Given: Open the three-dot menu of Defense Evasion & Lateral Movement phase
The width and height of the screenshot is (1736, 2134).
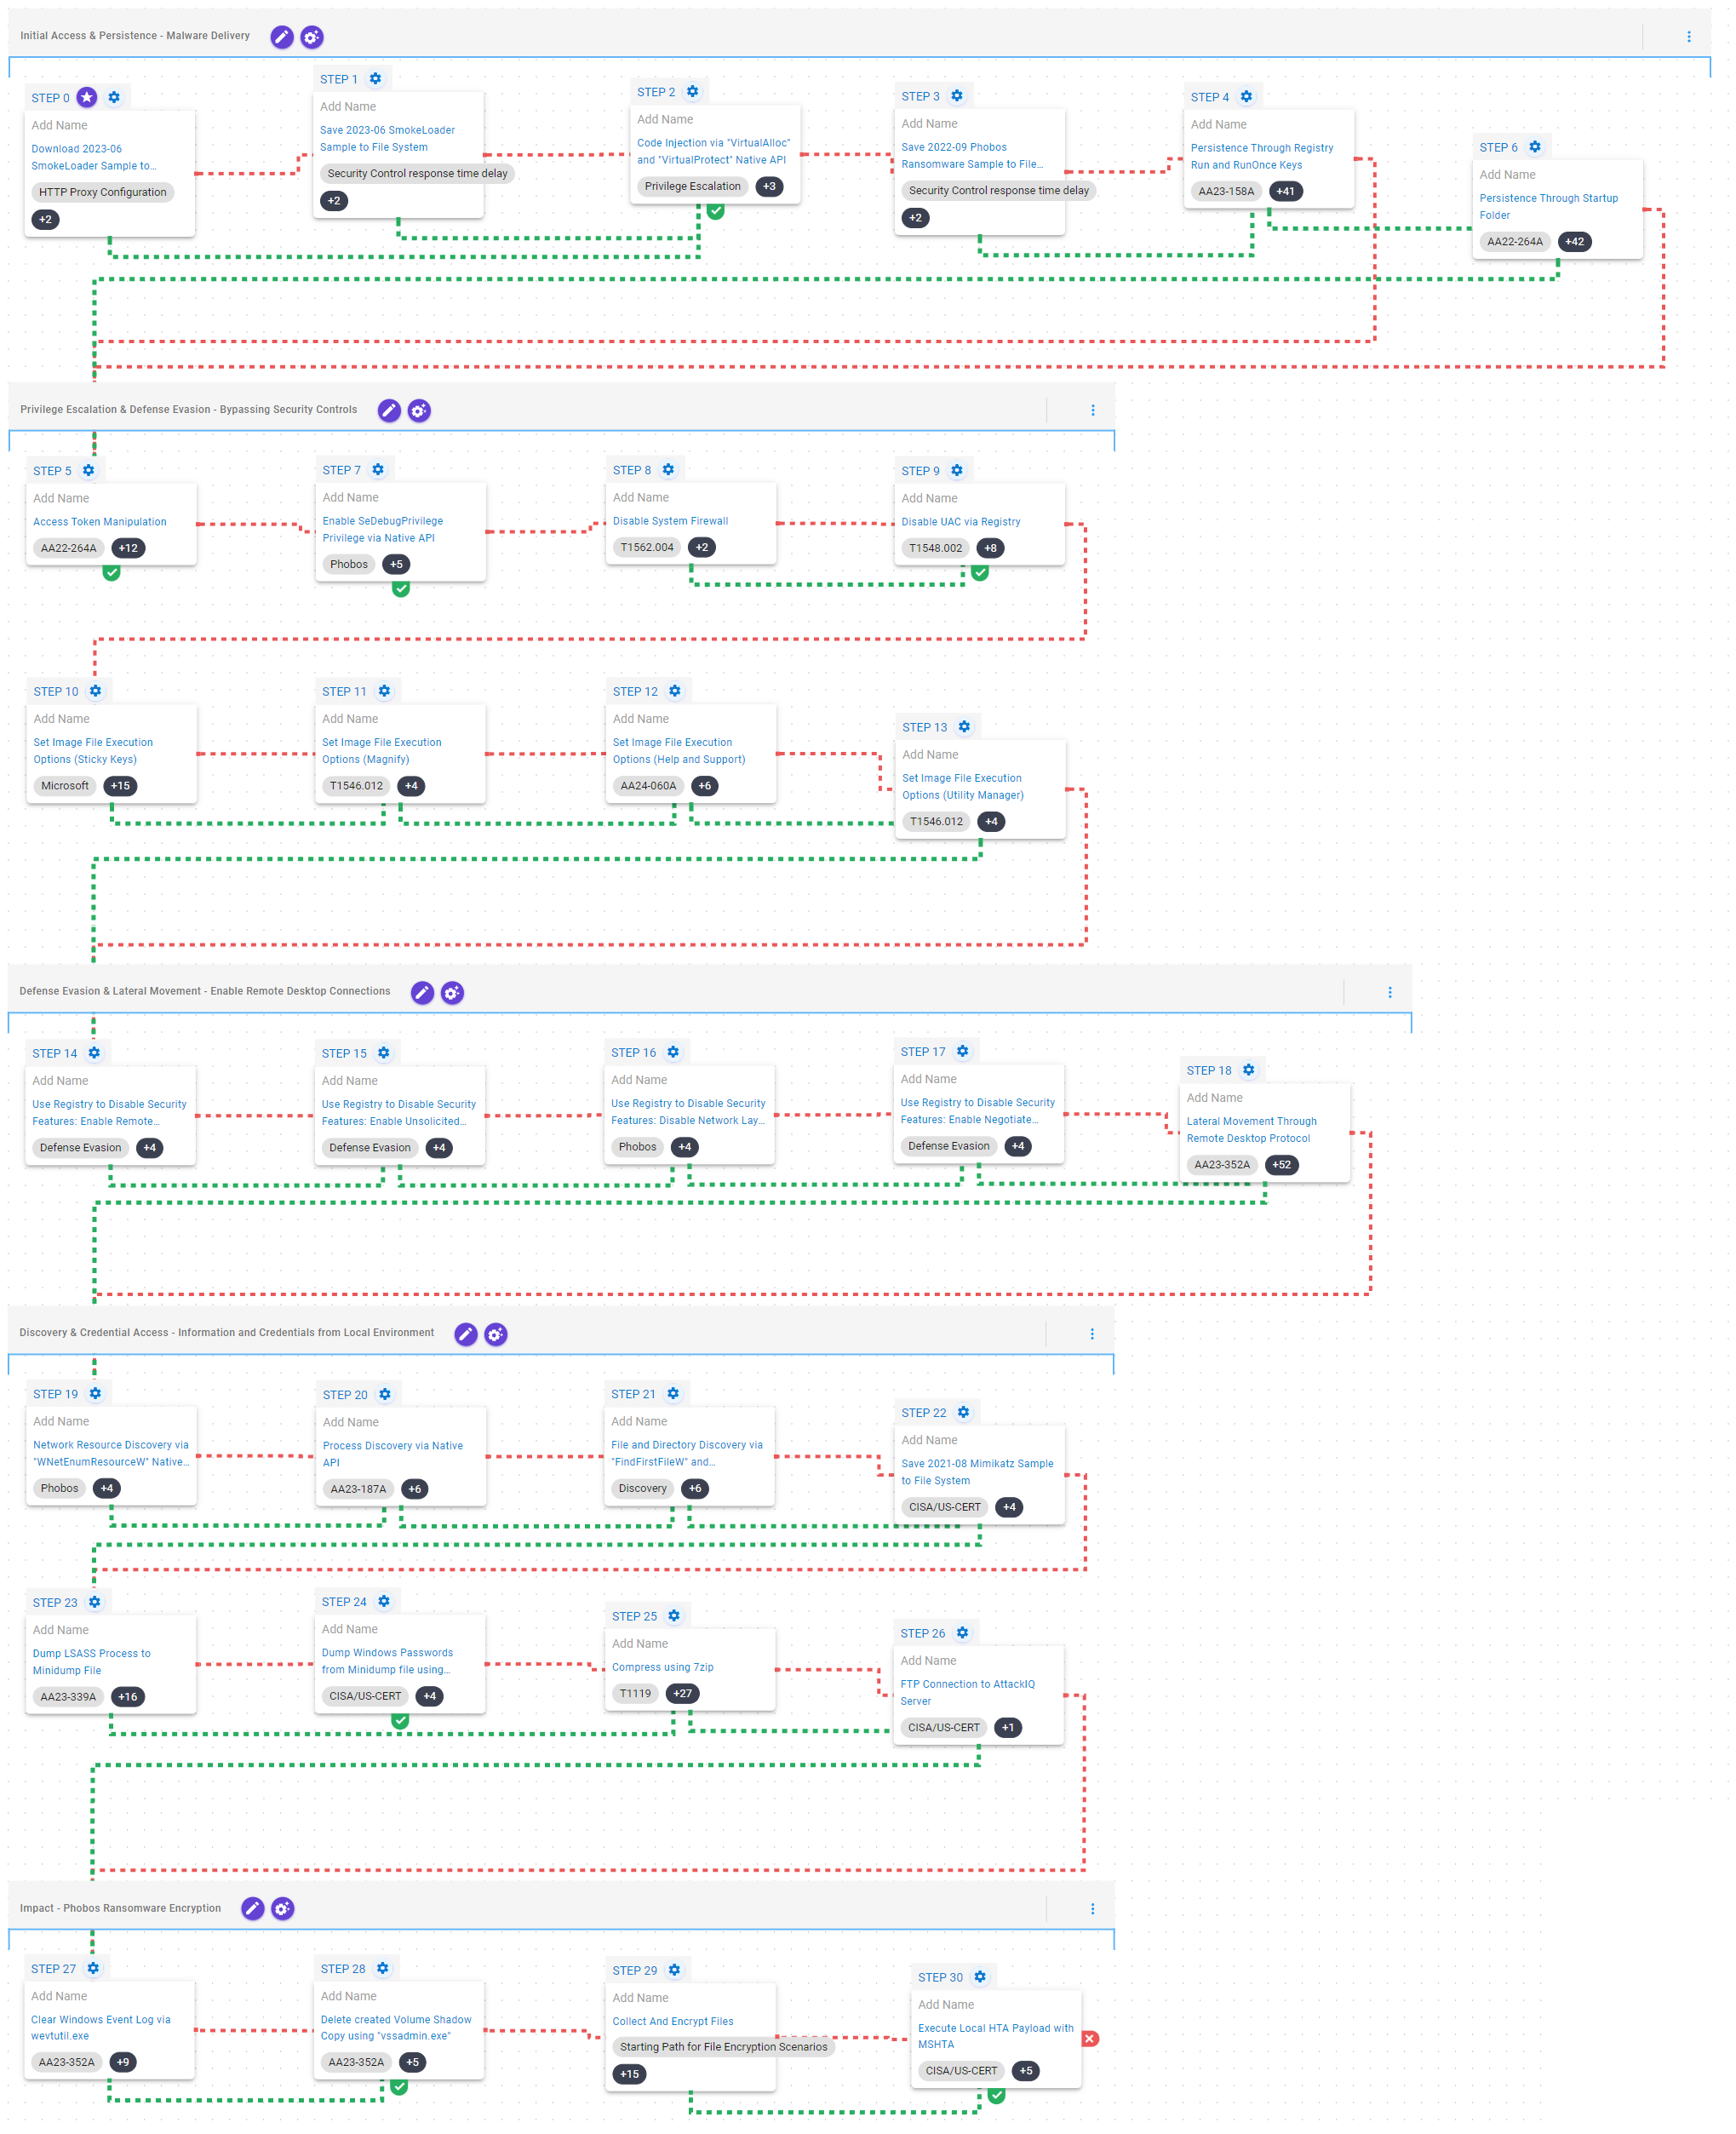Looking at the screenshot, I should click(x=1389, y=992).
